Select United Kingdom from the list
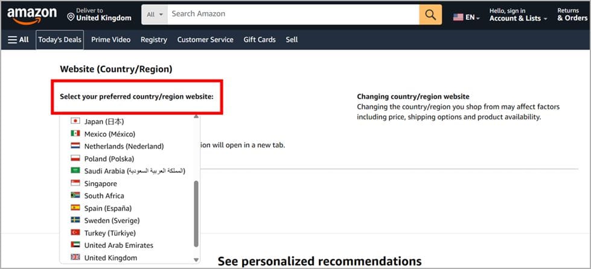This screenshot has width=591, height=269. [110, 258]
